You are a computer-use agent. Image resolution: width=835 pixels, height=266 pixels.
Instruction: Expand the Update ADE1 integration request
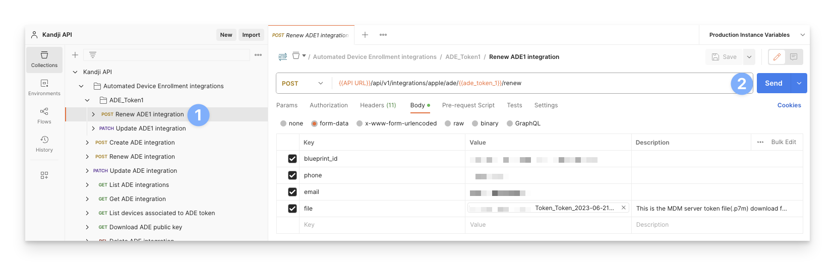pos(93,128)
